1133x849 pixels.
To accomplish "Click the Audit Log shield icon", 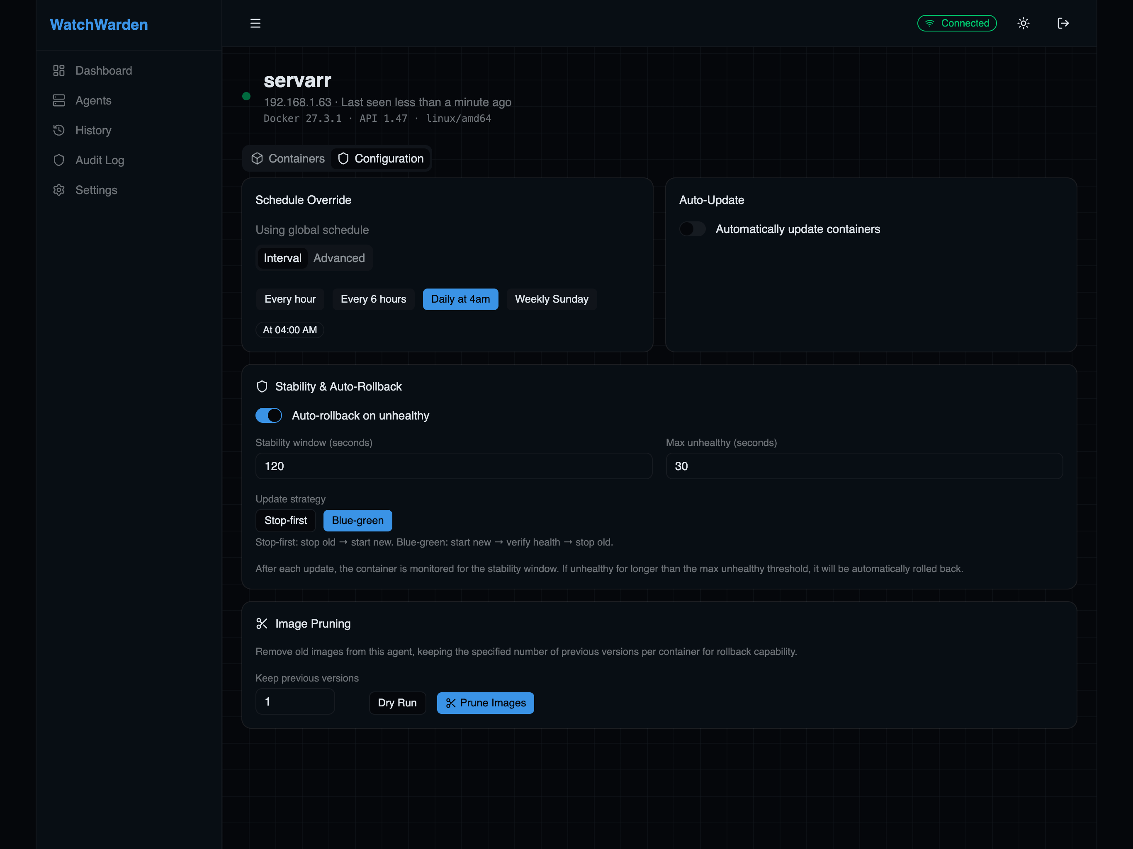I will click(59, 160).
